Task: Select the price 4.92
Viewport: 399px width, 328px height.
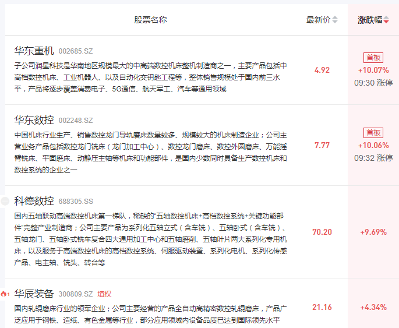Action: pos(322,70)
